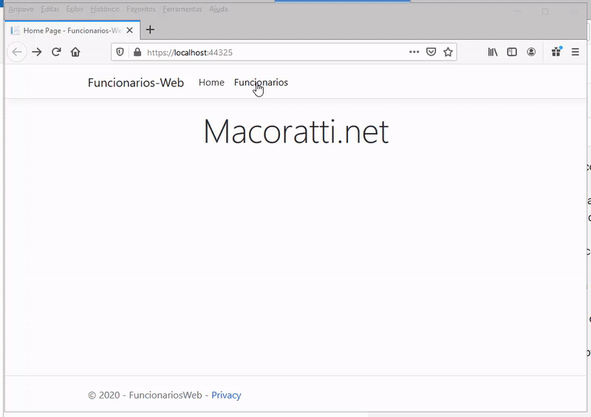
Task: Go forward with the forward arrow
Action: pyautogui.click(x=37, y=52)
